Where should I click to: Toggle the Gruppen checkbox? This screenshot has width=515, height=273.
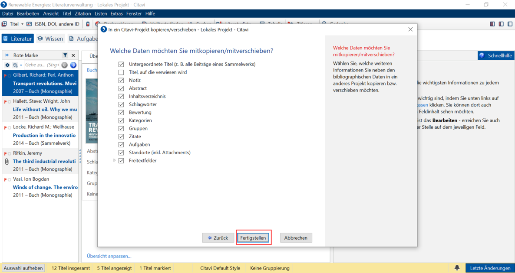click(121, 128)
